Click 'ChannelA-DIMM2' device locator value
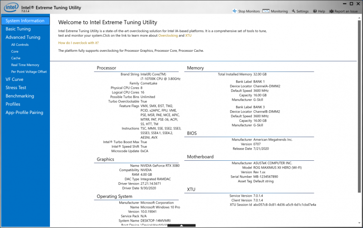Viewport: 363px width, 228px height. 267,86
